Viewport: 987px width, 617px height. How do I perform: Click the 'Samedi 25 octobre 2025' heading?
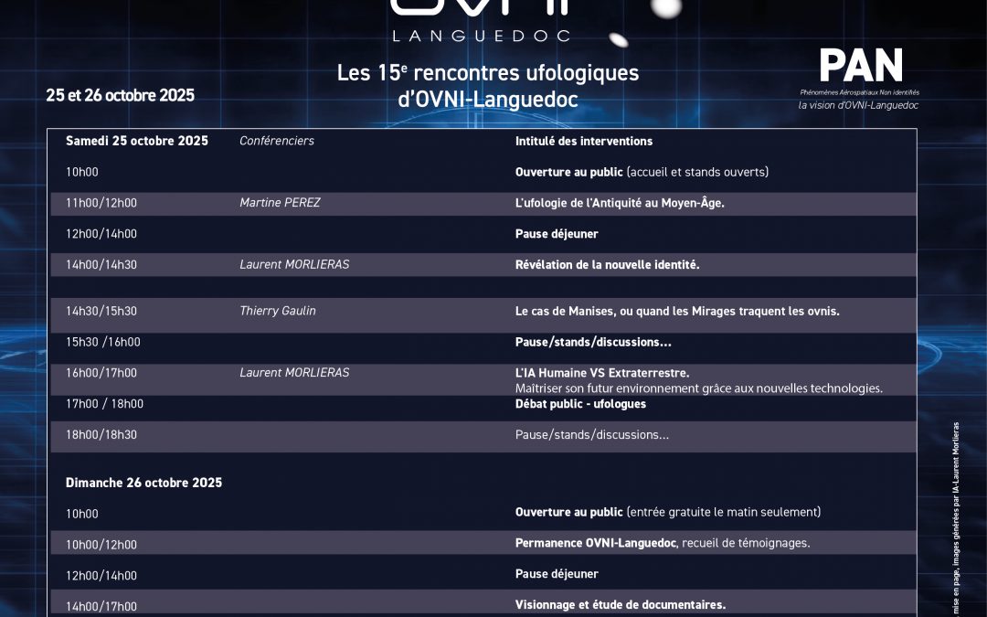[137, 141]
